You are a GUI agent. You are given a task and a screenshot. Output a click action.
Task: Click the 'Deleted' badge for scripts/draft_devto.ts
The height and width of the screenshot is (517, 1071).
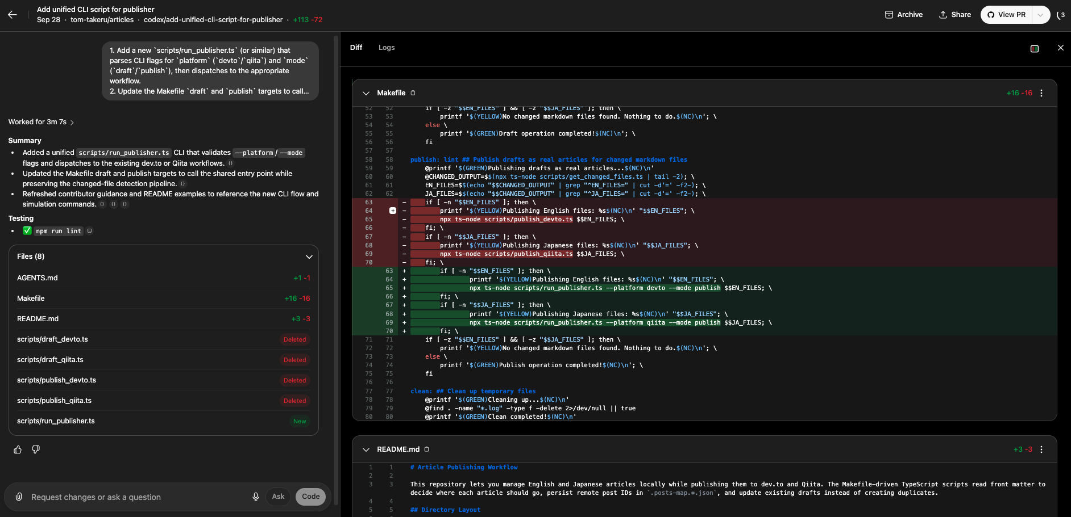[x=295, y=339]
